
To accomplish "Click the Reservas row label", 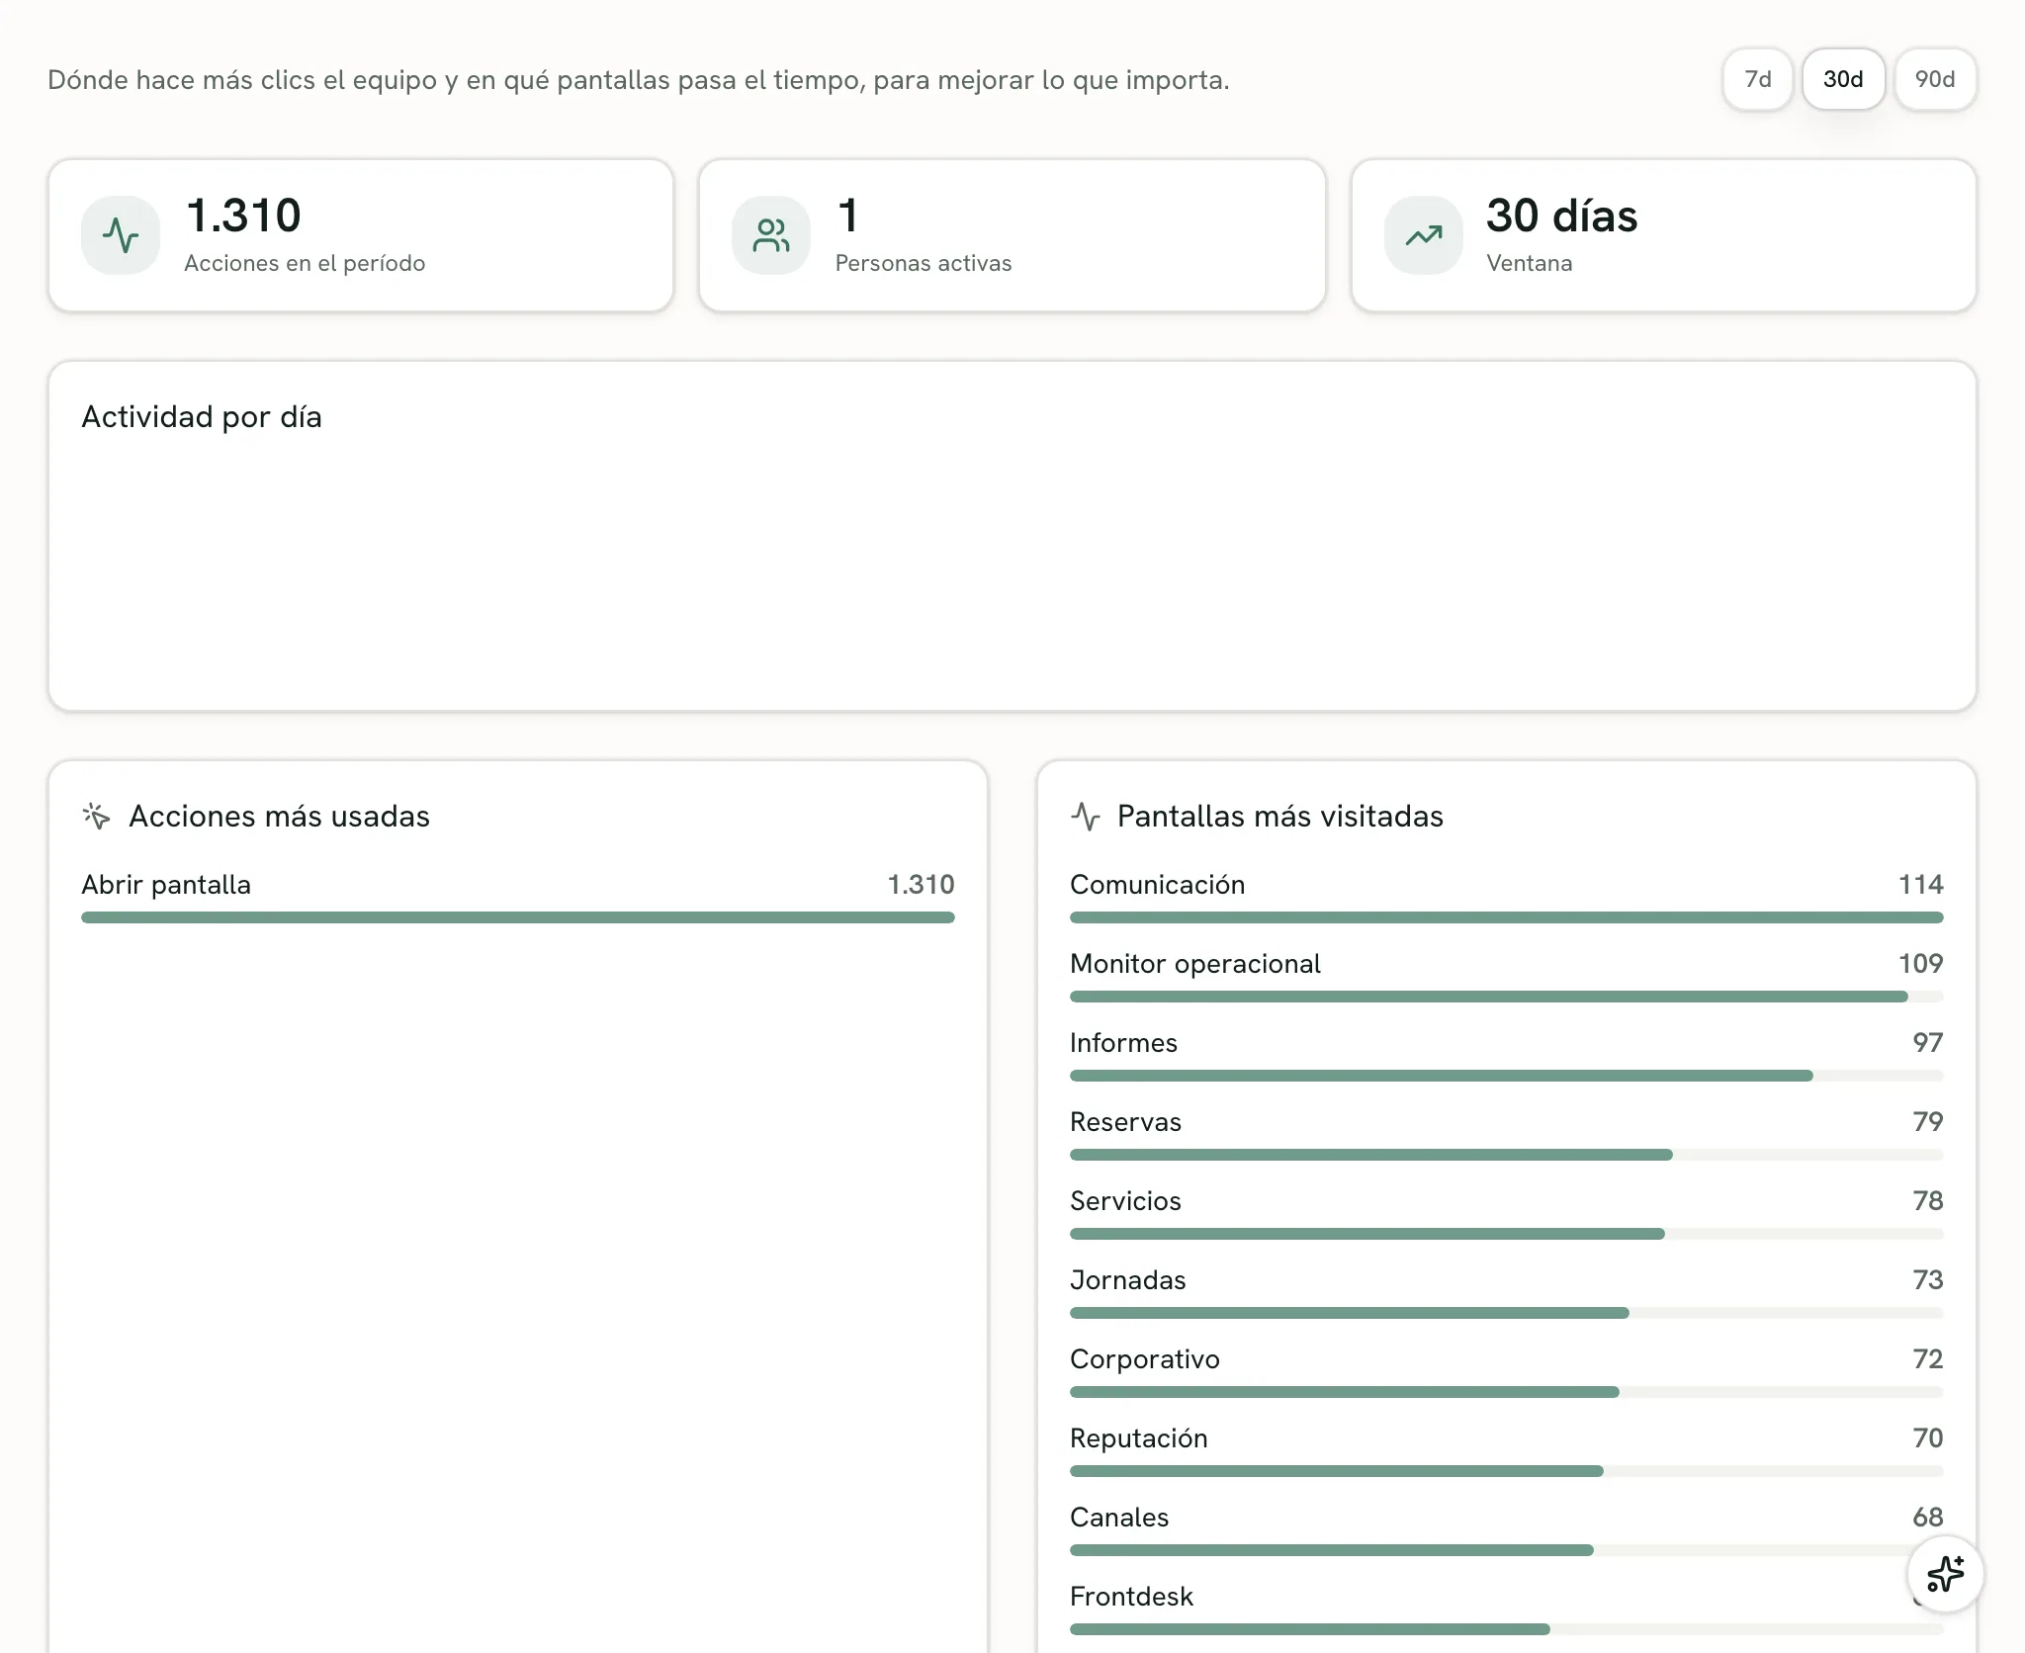I will pos(1125,1121).
